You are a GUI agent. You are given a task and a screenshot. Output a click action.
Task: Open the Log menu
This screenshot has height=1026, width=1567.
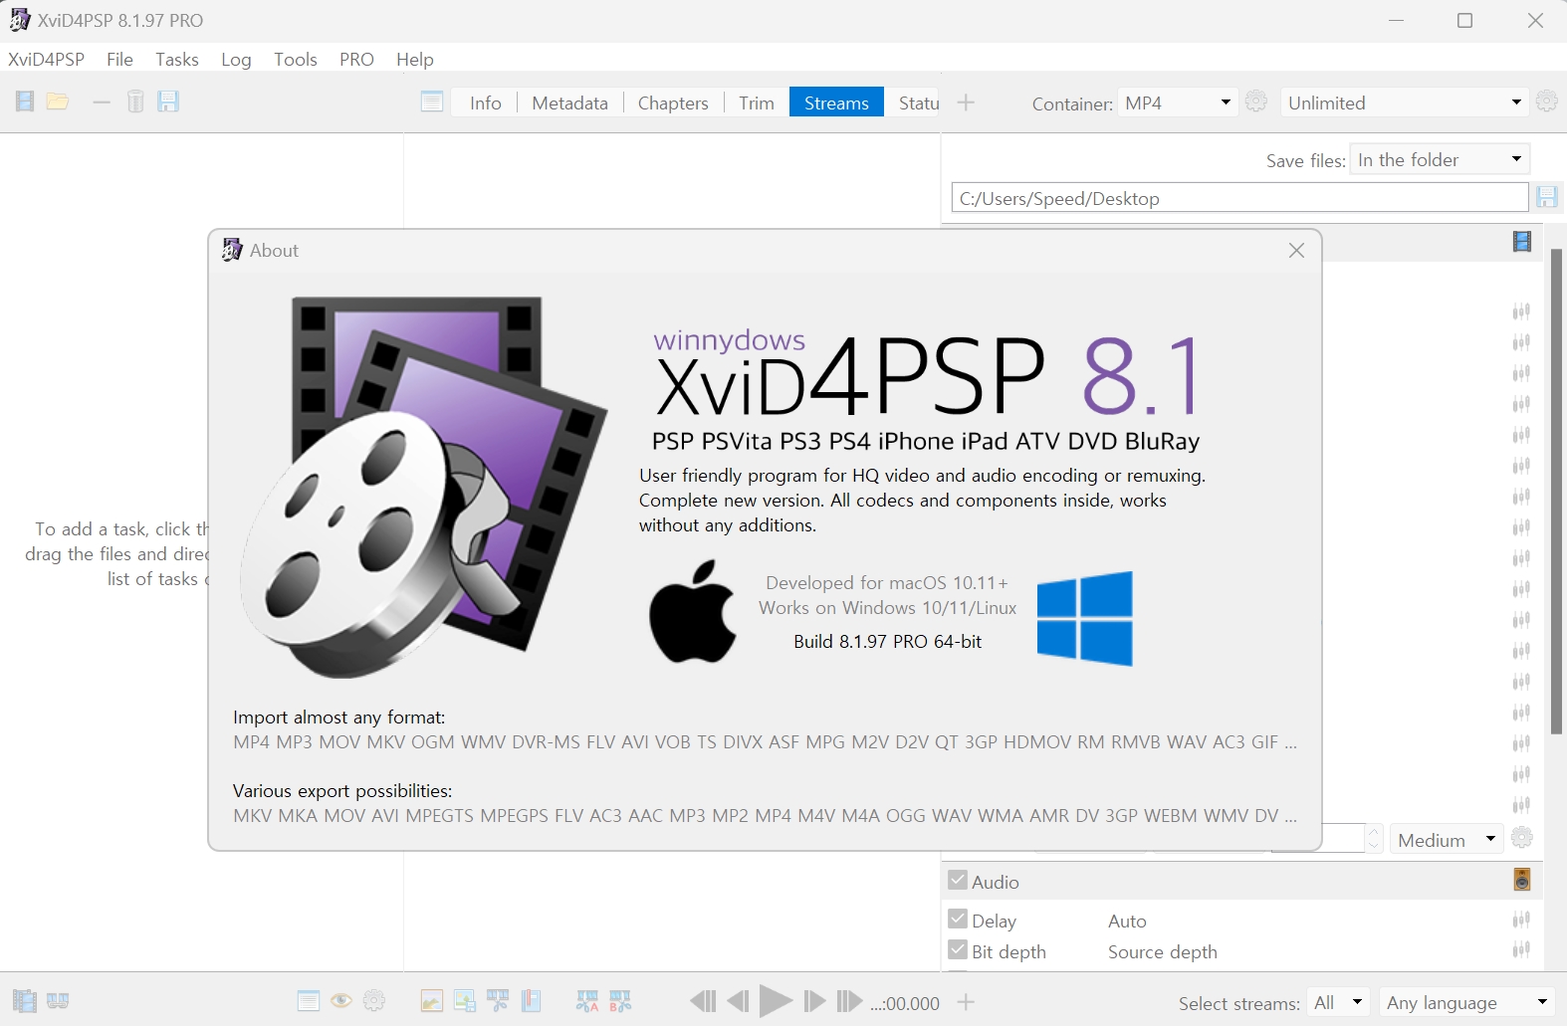click(236, 59)
